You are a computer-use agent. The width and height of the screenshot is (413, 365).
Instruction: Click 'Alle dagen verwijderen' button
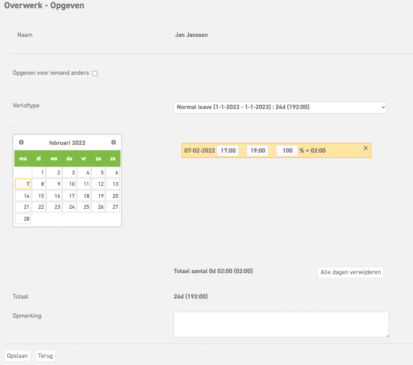coord(351,273)
